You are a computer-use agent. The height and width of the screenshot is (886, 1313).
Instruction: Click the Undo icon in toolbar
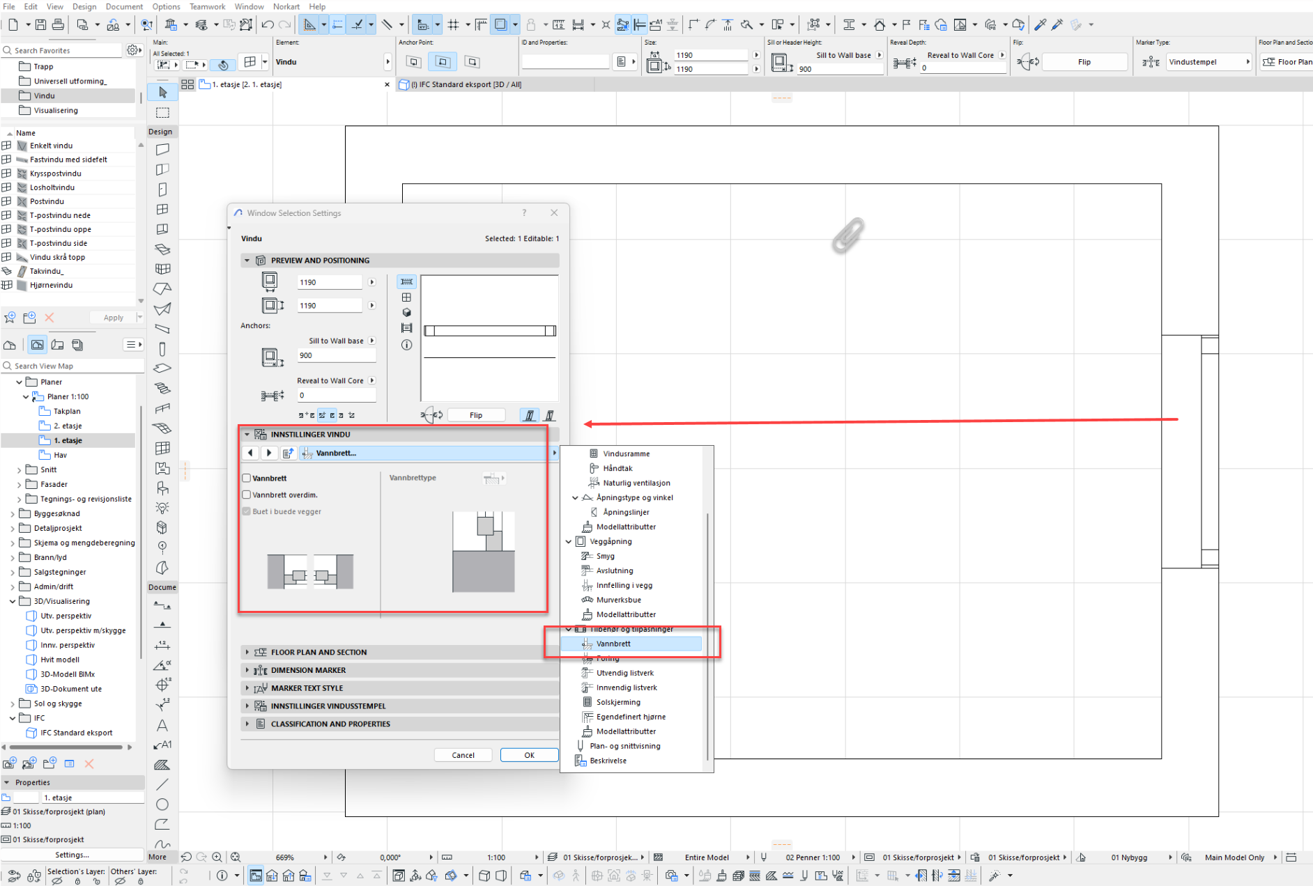(268, 25)
